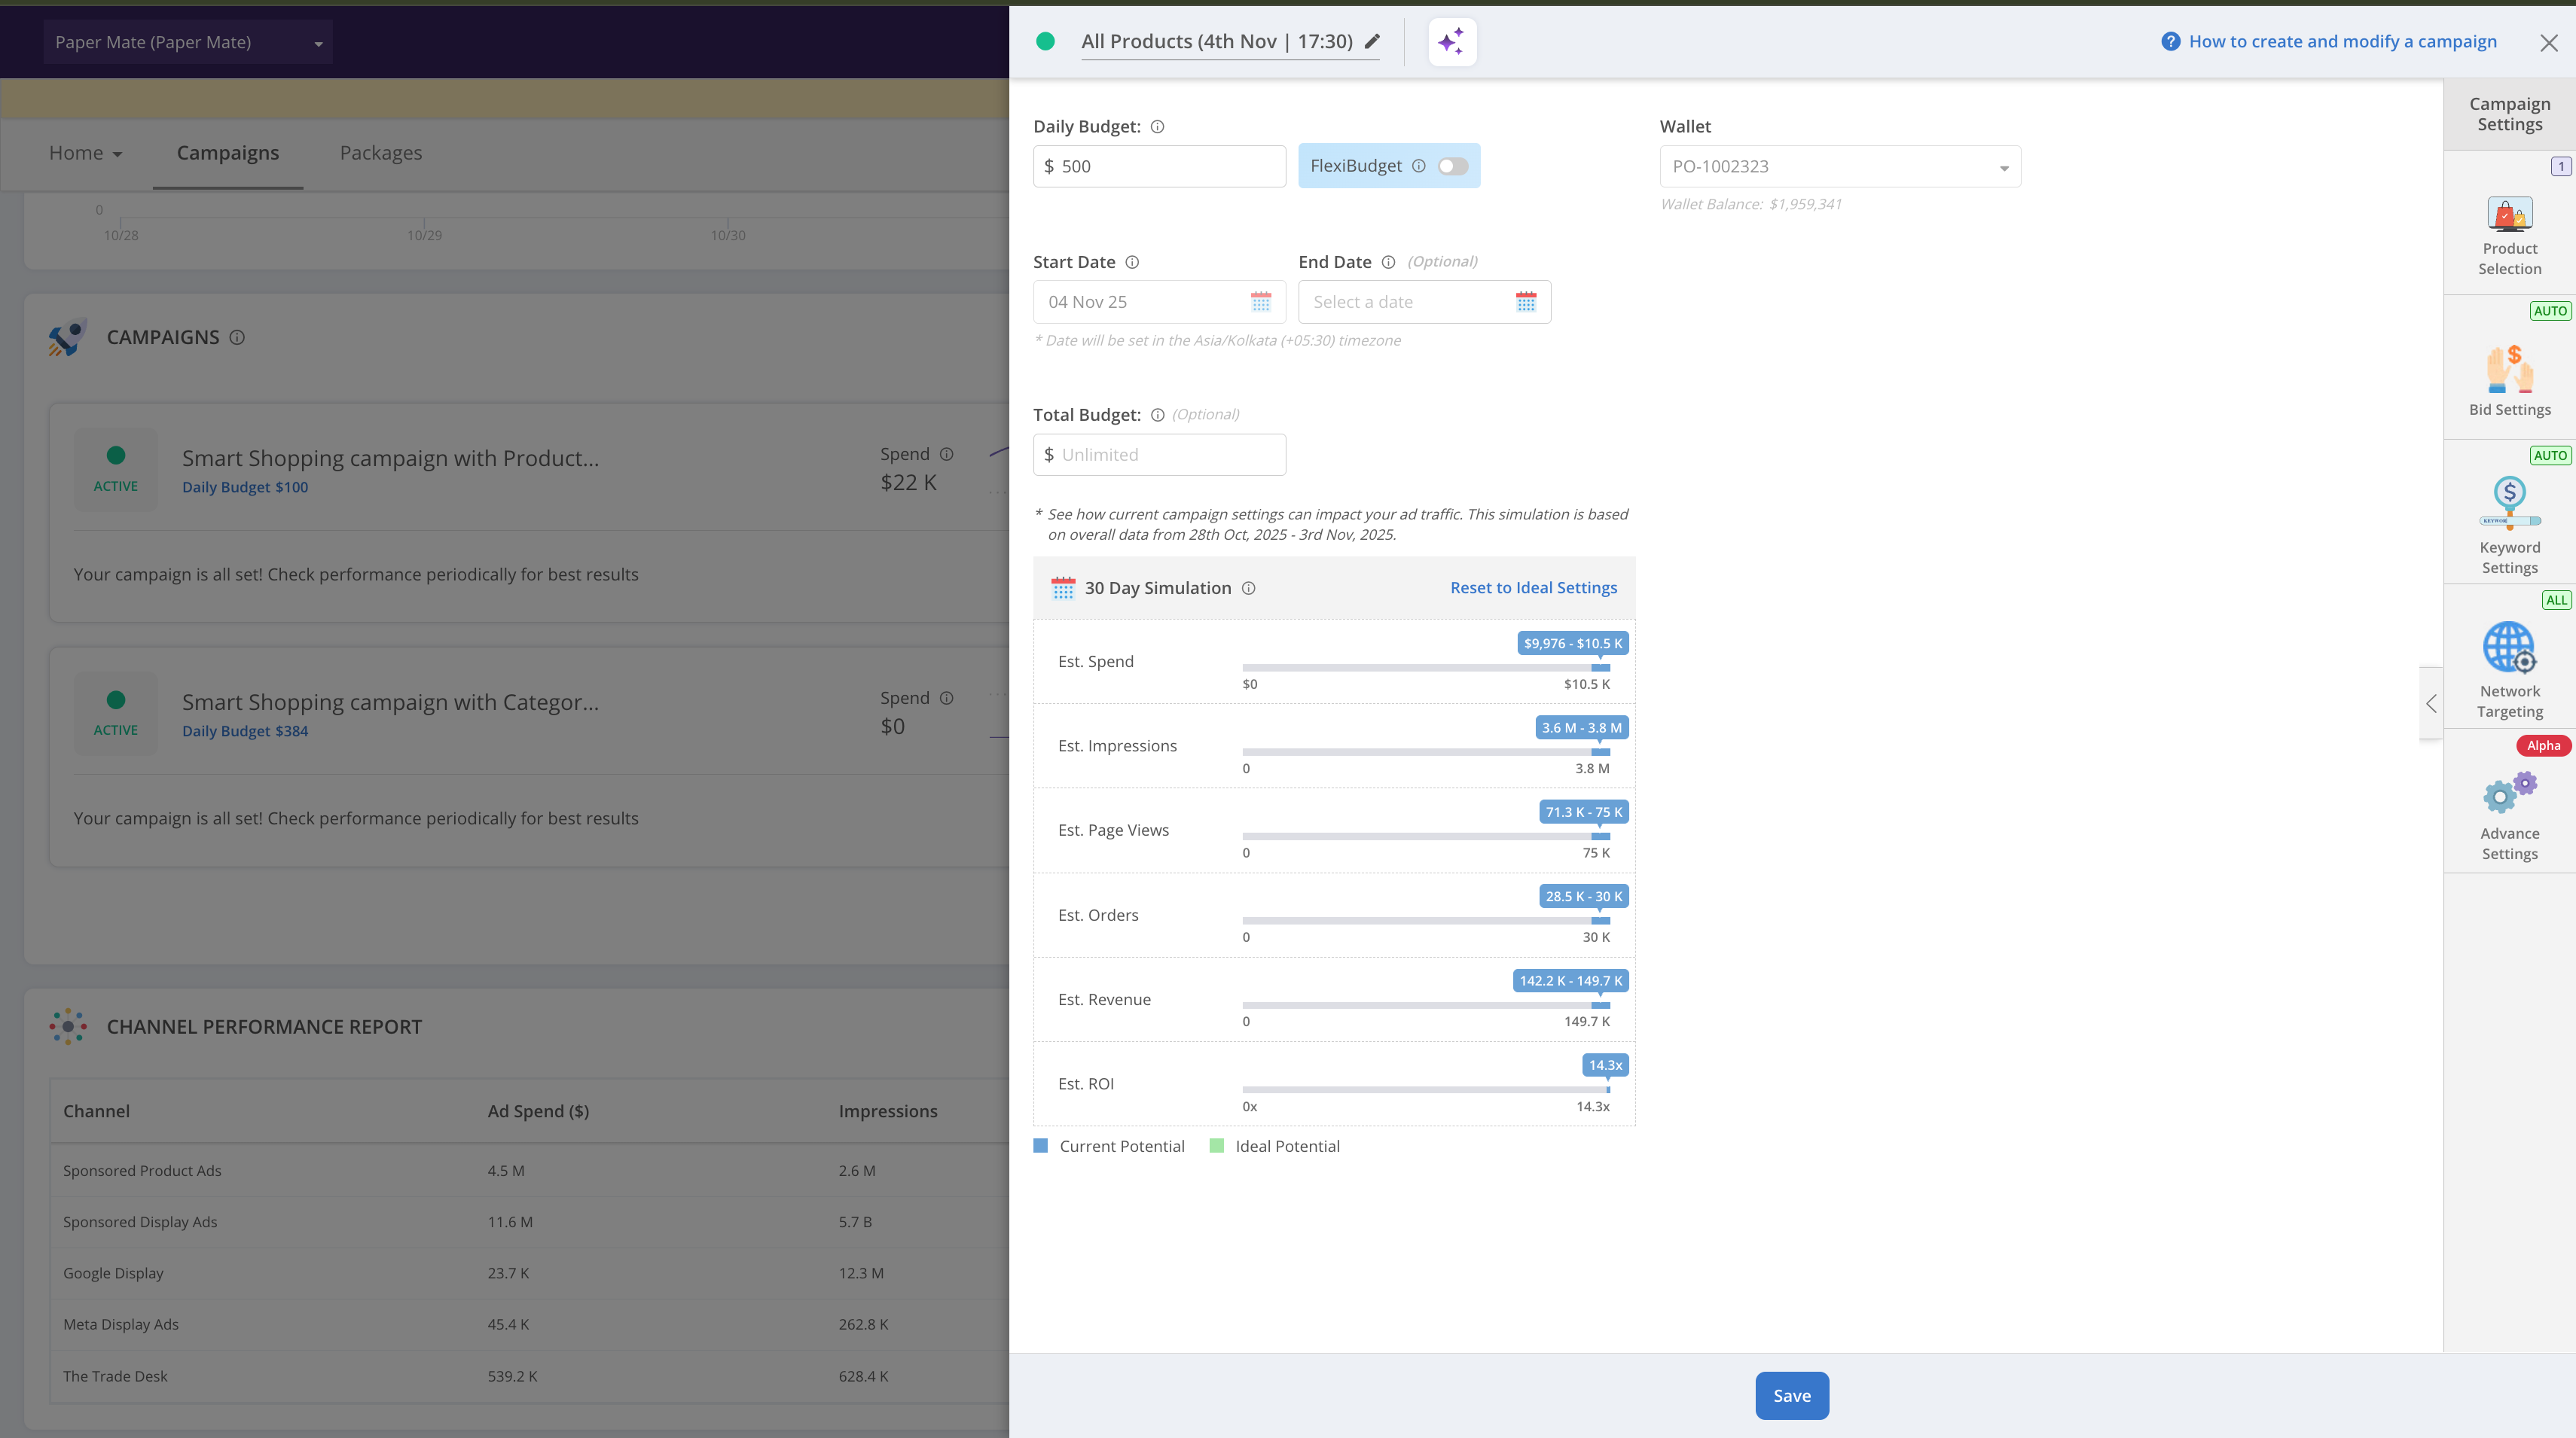Select the Campaign Settings tab

[x=2508, y=114]
